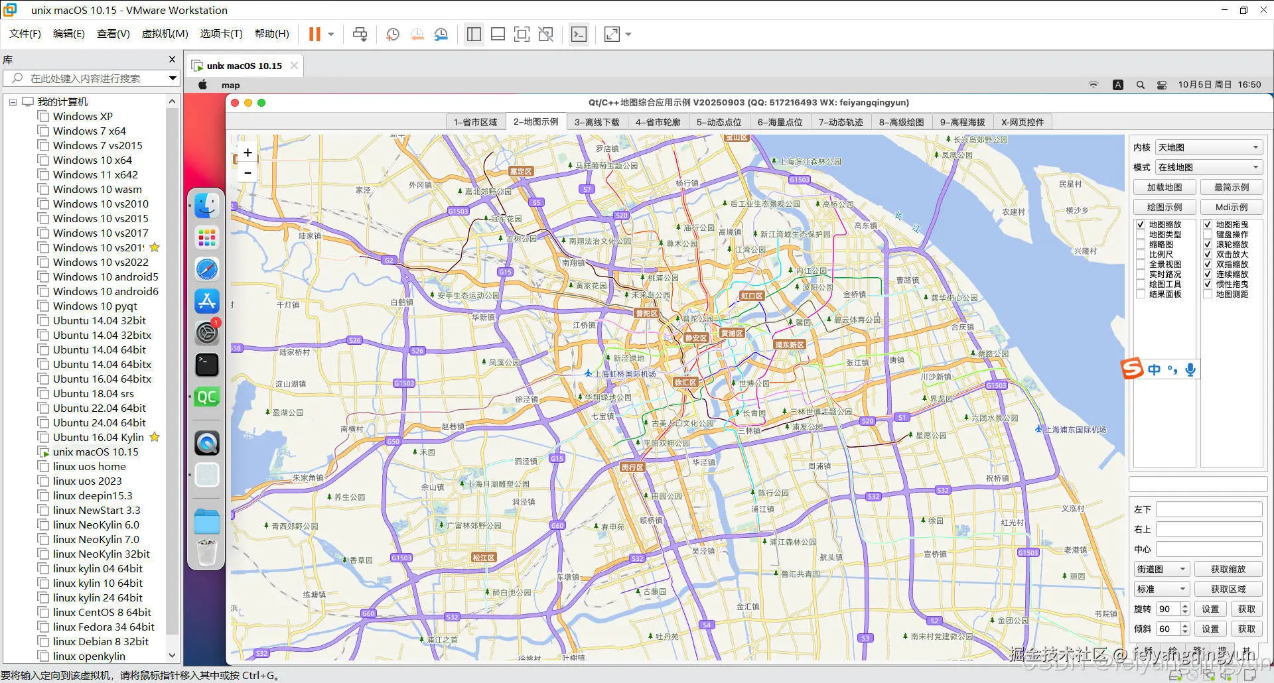The height and width of the screenshot is (683, 1274).
Task: Switch to the 5-动态点位 tab
Action: coord(719,122)
